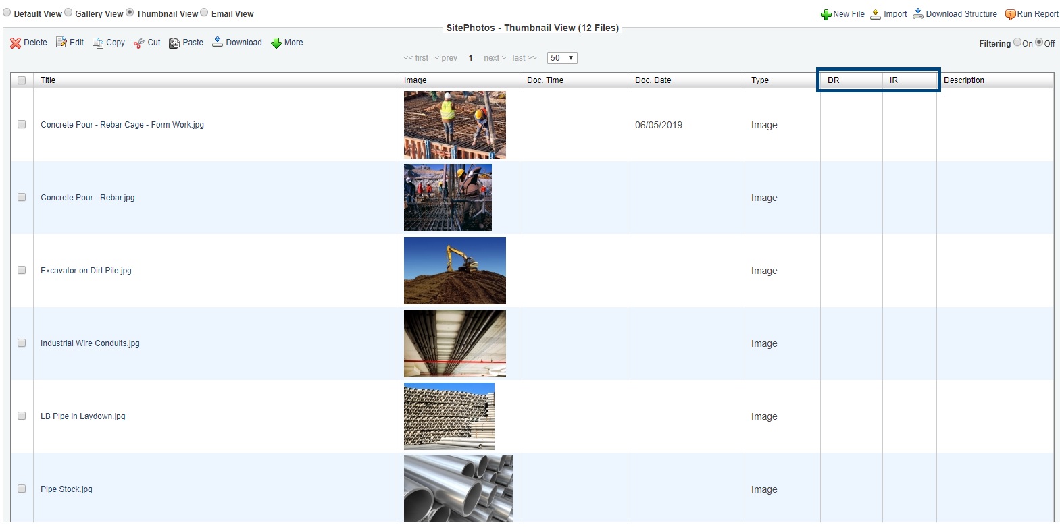Image resolution: width=1060 pixels, height=527 pixels.
Task: Open the LB pipe laydown thumbnail
Action: [x=449, y=416]
